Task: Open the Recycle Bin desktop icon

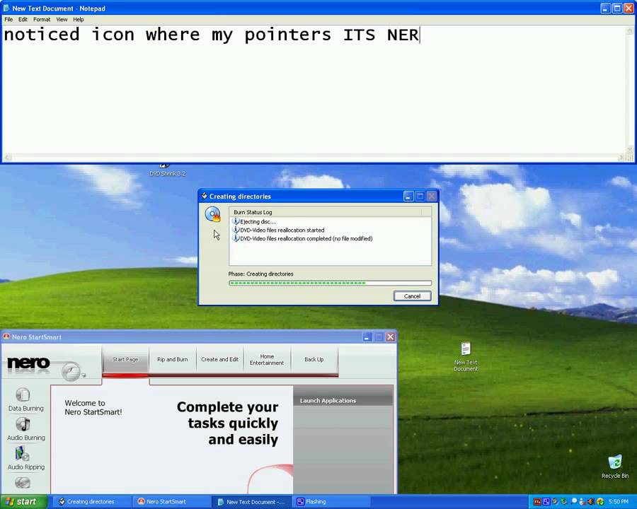Action: coord(614,467)
